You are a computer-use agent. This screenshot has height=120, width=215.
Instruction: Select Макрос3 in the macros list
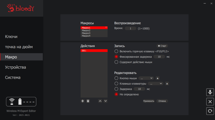tap(86, 33)
